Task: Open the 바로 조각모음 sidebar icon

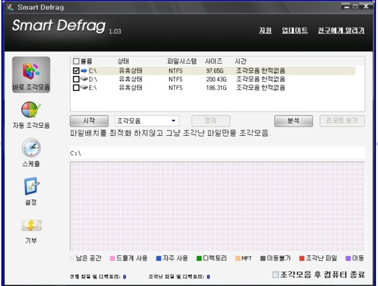Action: coord(31,75)
